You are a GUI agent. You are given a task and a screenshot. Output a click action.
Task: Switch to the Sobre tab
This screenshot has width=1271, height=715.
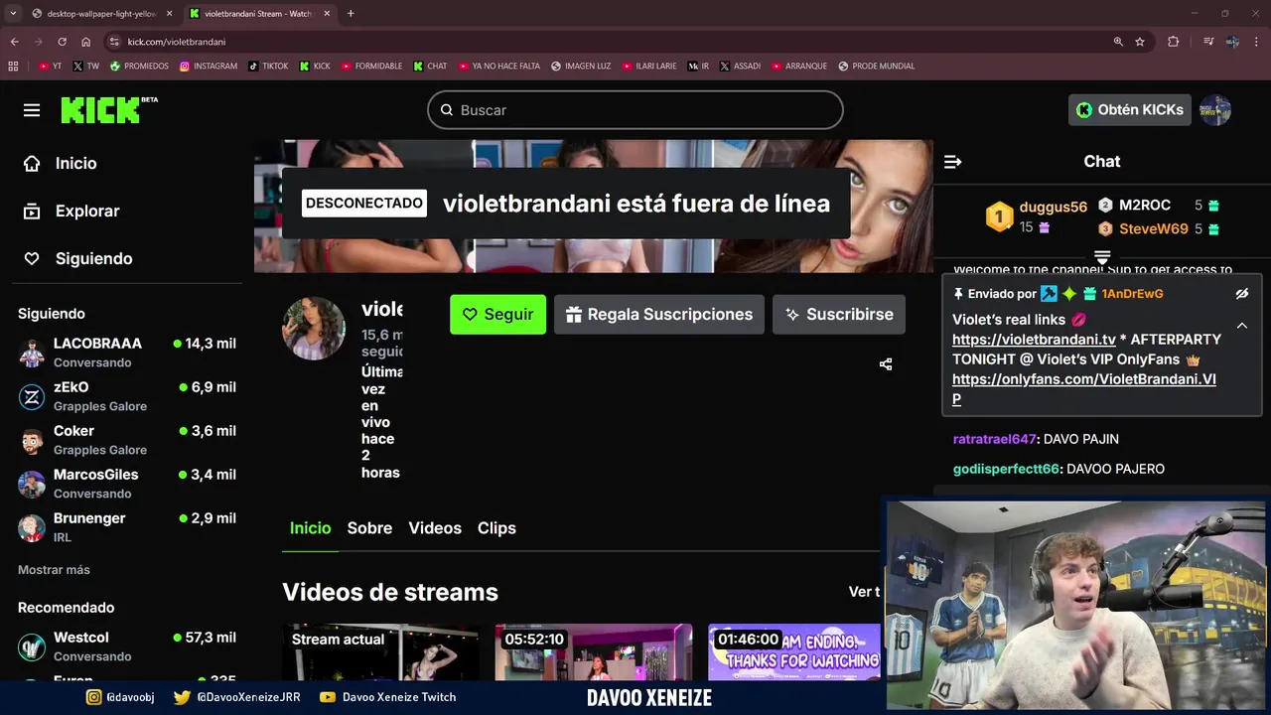click(369, 528)
